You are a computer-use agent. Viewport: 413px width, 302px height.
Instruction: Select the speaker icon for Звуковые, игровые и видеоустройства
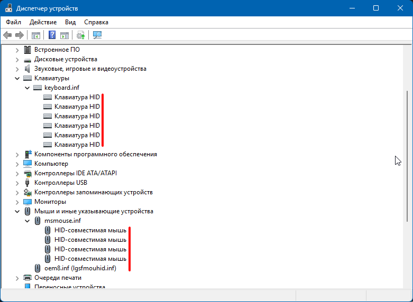(x=27, y=69)
